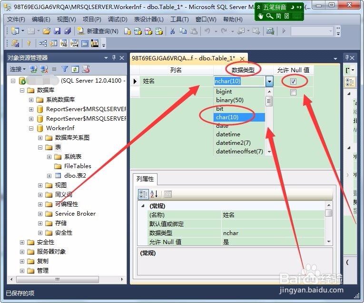
Task: Click 新建查询(N) new query button
Action: tap(98, 31)
